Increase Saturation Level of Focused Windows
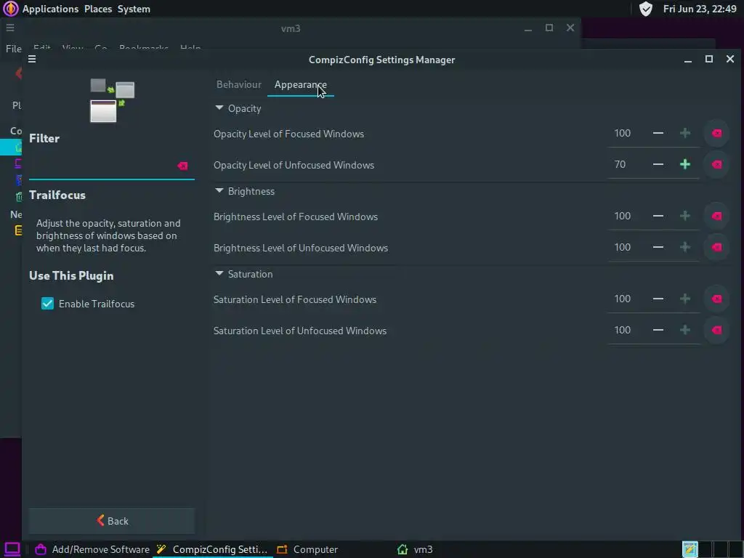 pyautogui.click(x=684, y=299)
